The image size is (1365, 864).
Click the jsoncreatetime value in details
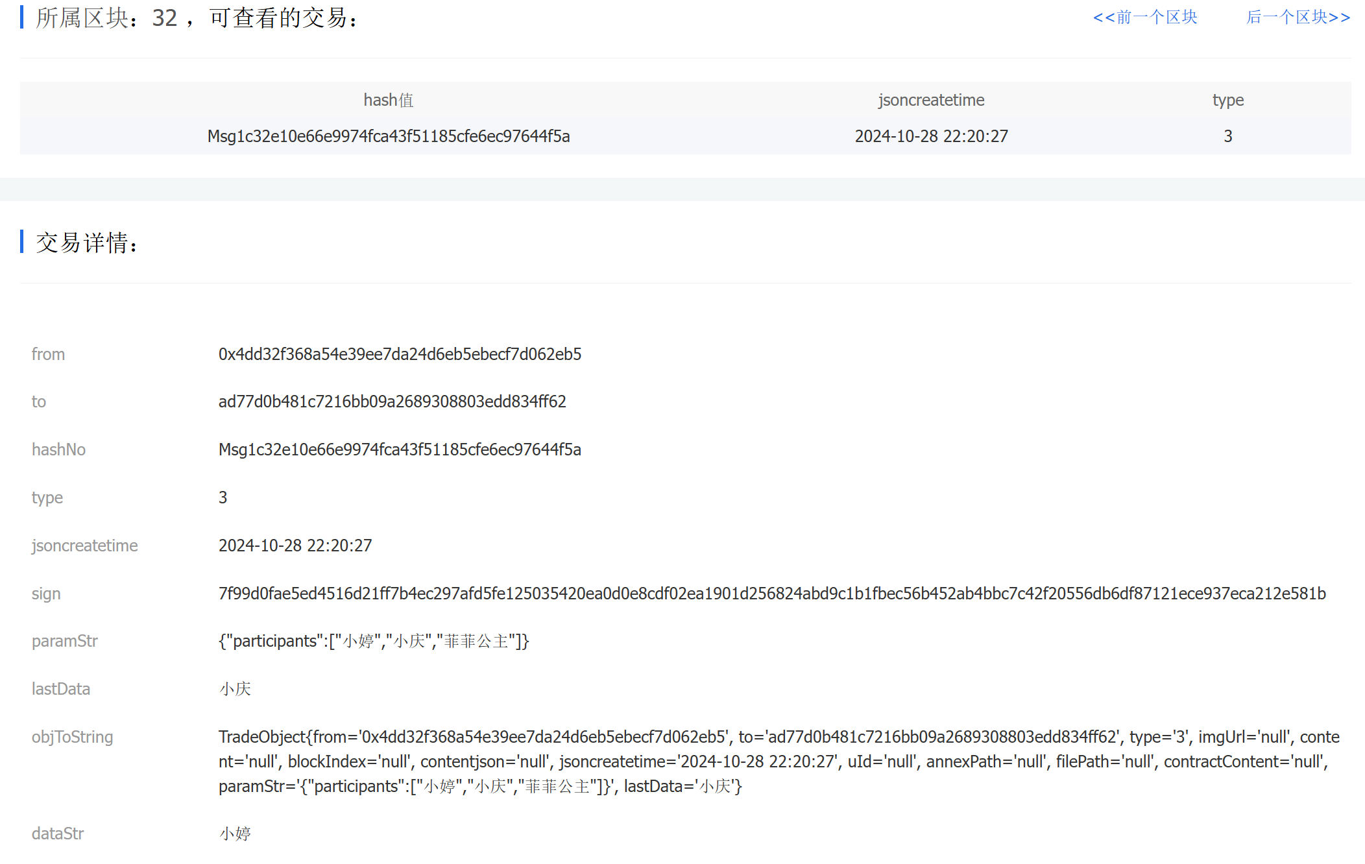pyautogui.click(x=295, y=546)
